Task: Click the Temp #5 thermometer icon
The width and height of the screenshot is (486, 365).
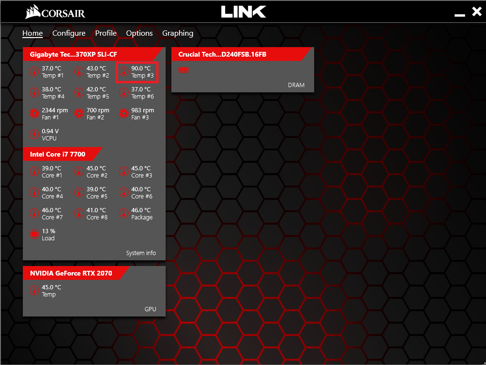Action: (79, 93)
